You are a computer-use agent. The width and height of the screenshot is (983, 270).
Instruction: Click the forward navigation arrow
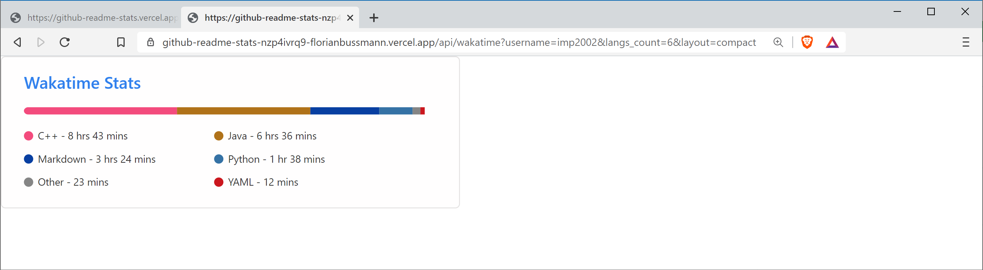[x=41, y=42]
